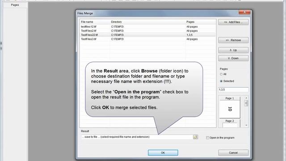This screenshot has height=161, width=286.
Task: Close the Files Merge dialog
Action: click(244, 12)
